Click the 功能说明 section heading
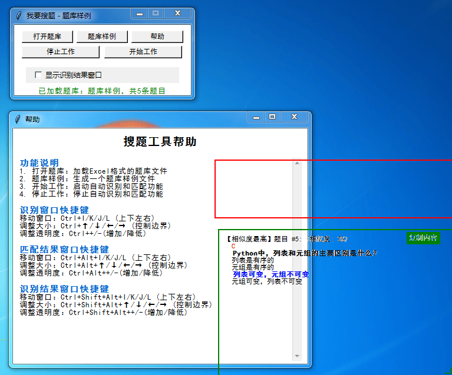Viewport: 452px width, 375px height. [39, 162]
